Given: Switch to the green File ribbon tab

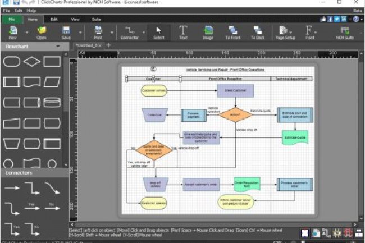Looking at the screenshot, I should click(12, 19).
